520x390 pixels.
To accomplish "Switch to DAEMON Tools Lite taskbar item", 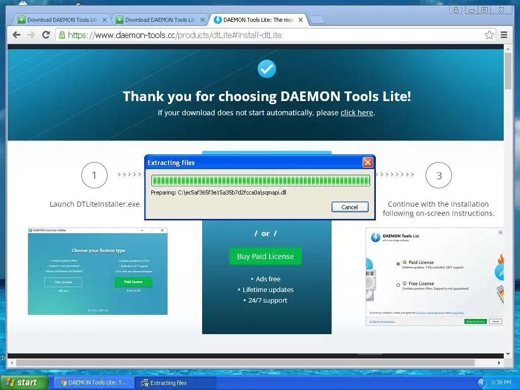I will (x=94, y=383).
